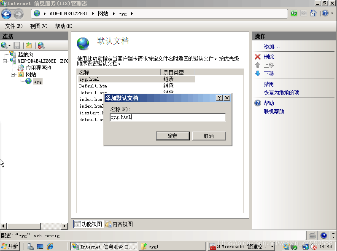This screenshot has width=337, height=251.
Task: Click the help question mark in dialog title
Action: click(219, 98)
